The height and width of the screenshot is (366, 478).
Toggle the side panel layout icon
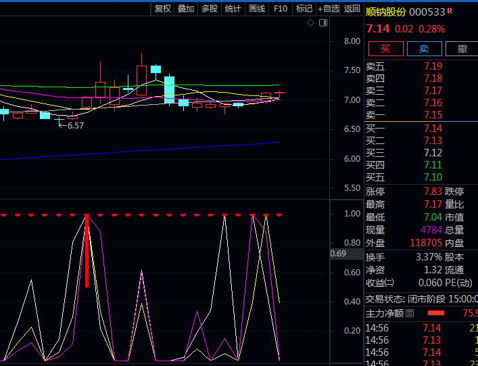tap(323, 23)
